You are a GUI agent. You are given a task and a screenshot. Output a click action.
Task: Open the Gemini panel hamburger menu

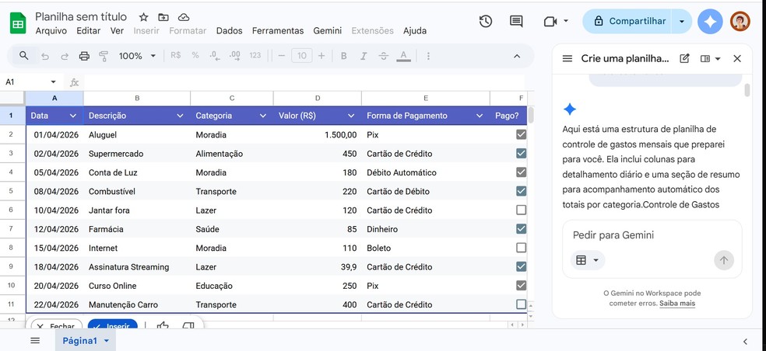tap(567, 58)
